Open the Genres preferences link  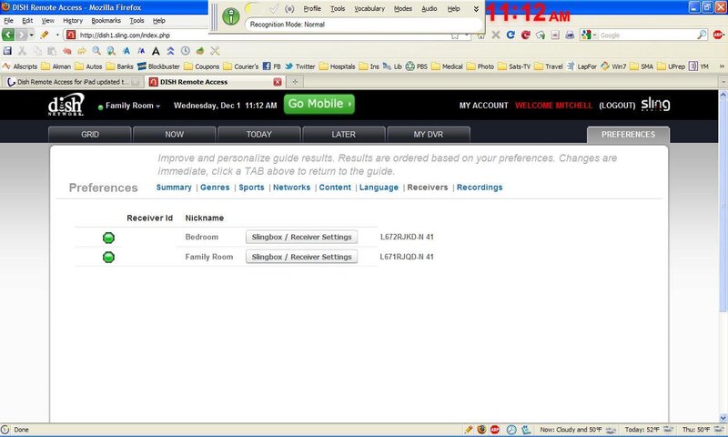click(215, 188)
